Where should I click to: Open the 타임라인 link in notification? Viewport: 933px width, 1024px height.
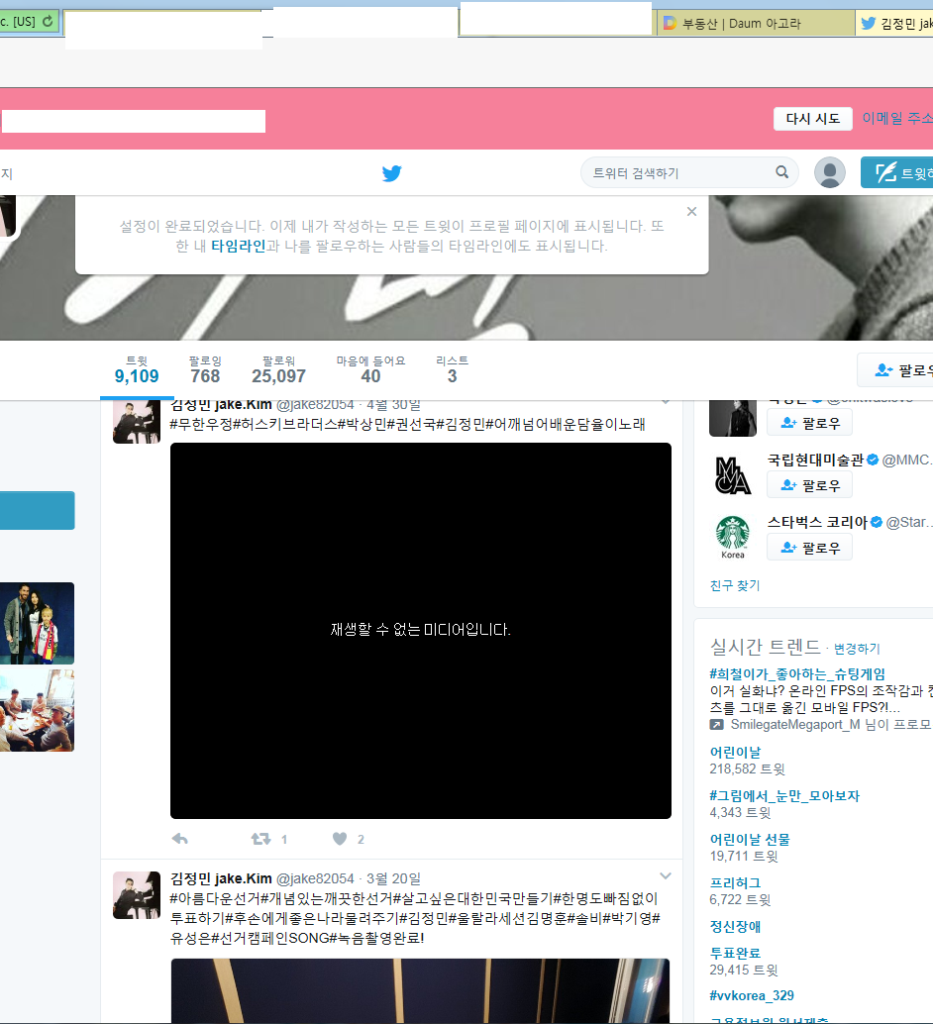(x=238, y=247)
